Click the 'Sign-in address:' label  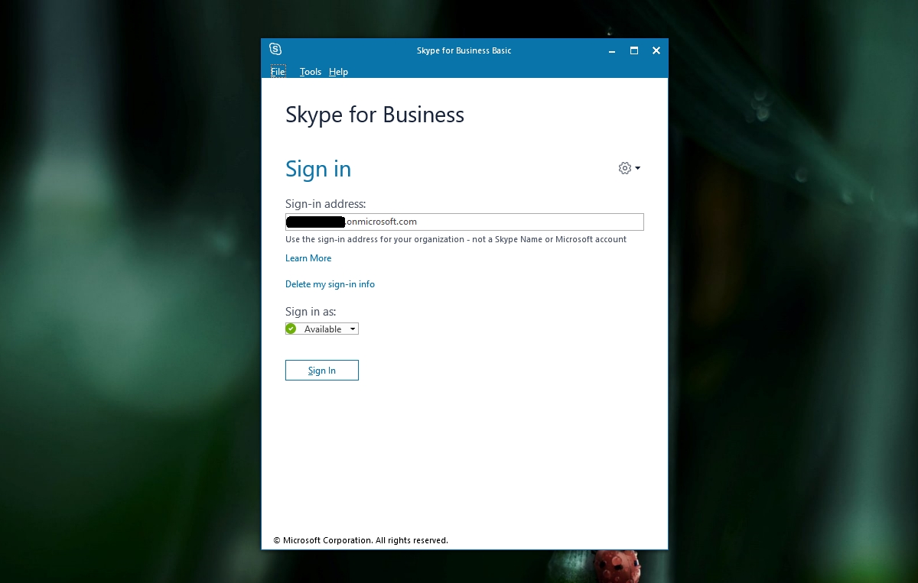point(326,204)
